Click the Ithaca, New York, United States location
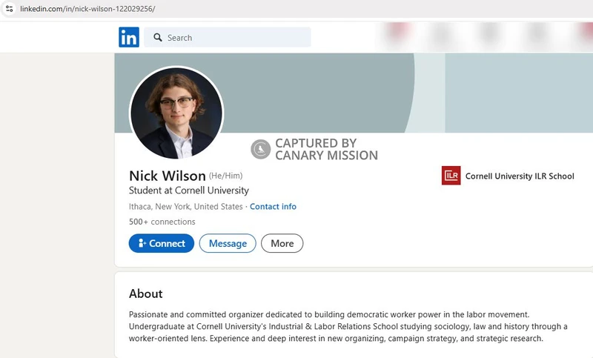Image resolution: width=593 pixels, height=358 pixels. [x=186, y=206]
